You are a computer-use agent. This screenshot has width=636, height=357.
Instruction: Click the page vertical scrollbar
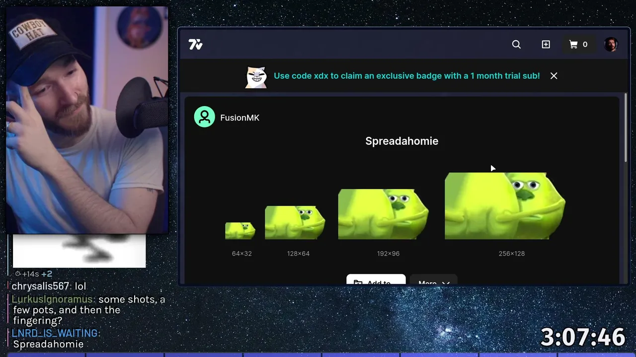626,127
